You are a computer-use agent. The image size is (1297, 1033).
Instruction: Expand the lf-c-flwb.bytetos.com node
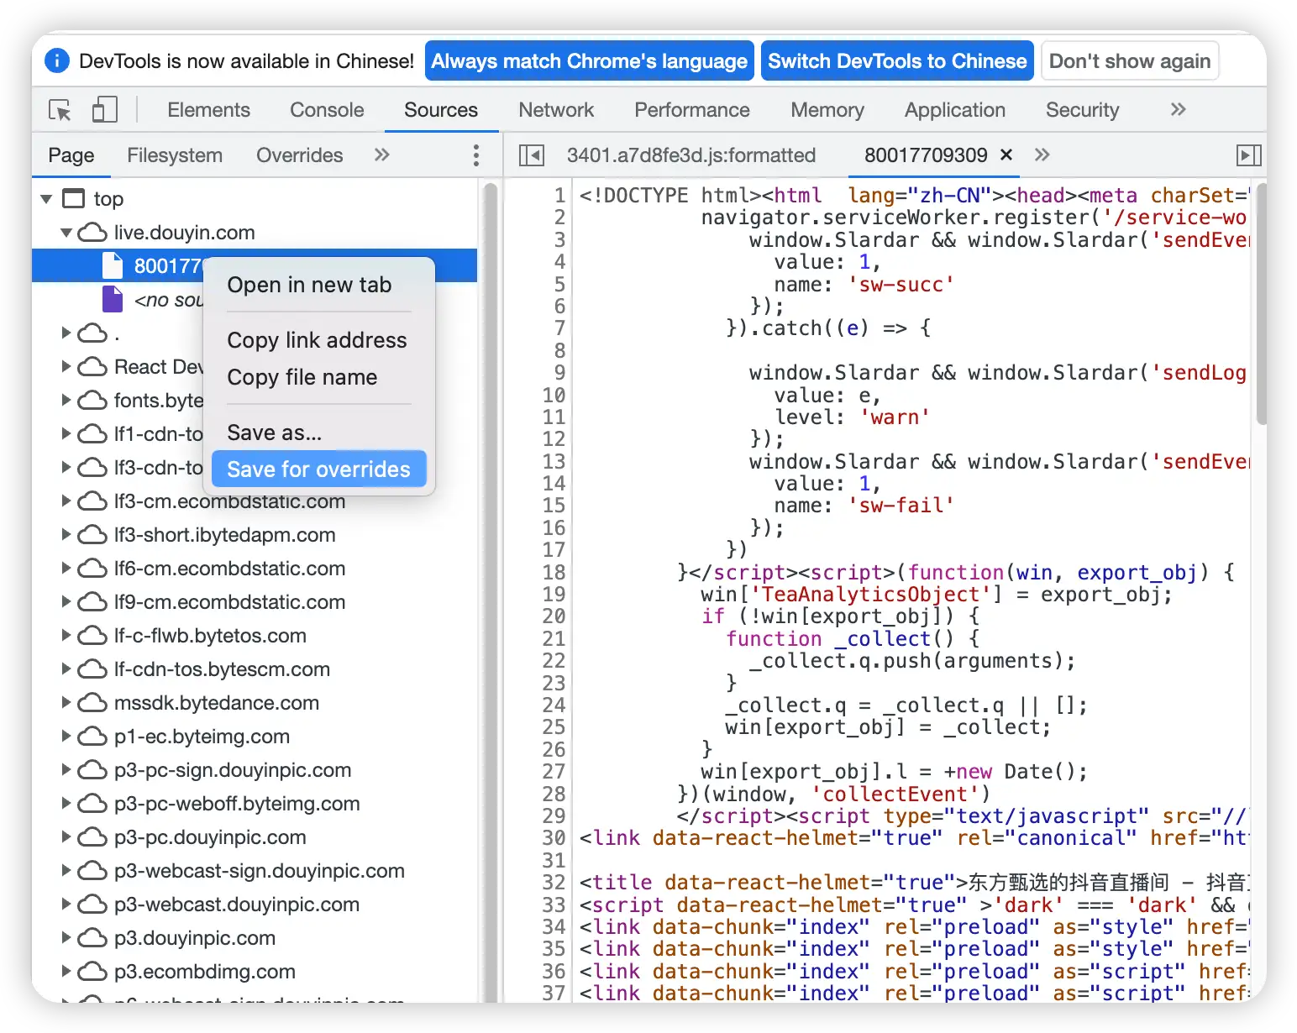point(66,636)
